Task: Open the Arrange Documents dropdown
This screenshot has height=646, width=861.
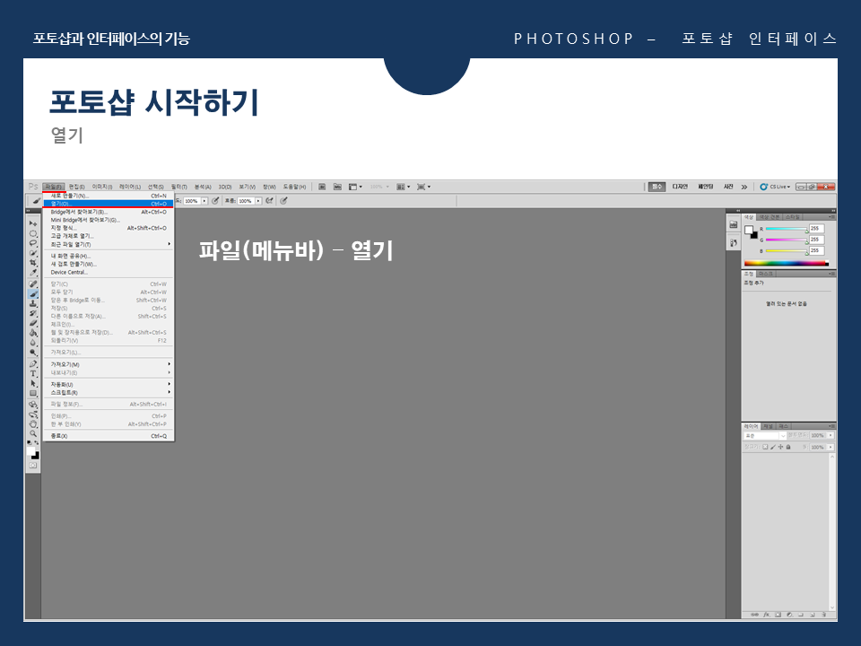Action: pyautogui.click(x=404, y=187)
